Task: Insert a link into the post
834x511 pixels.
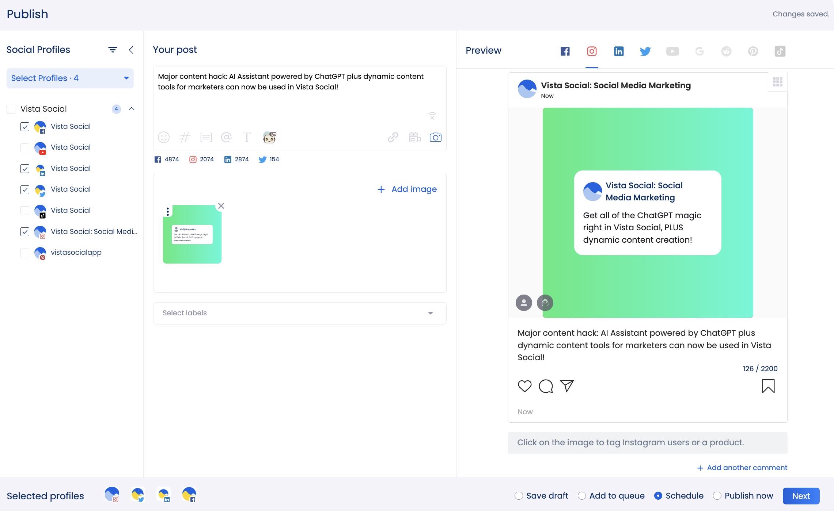Action: coord(393,138)
